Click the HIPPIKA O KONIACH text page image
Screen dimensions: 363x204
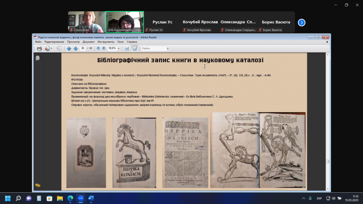[x=186, y=153]
